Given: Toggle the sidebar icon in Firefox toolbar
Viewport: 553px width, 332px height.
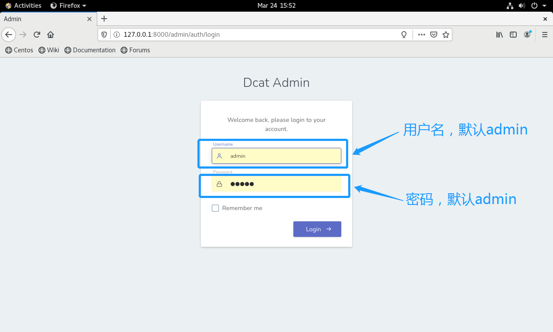Looking at the screenshot, I should coord(513,35).
